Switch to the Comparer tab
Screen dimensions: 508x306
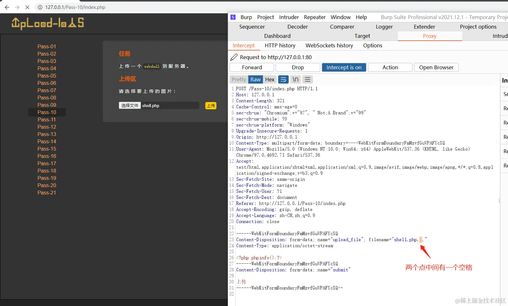click(342, 27)
